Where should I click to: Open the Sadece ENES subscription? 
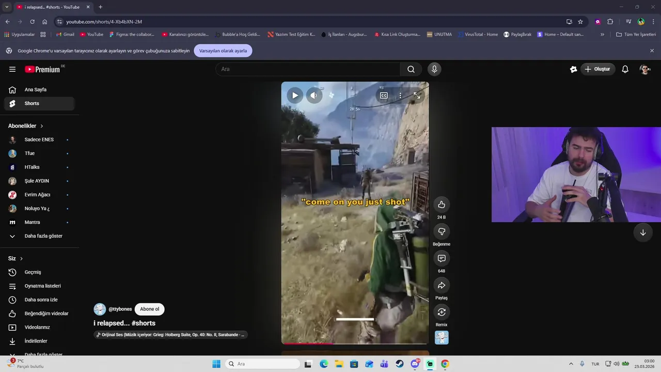pyautogui.click(x=39, y=139)
